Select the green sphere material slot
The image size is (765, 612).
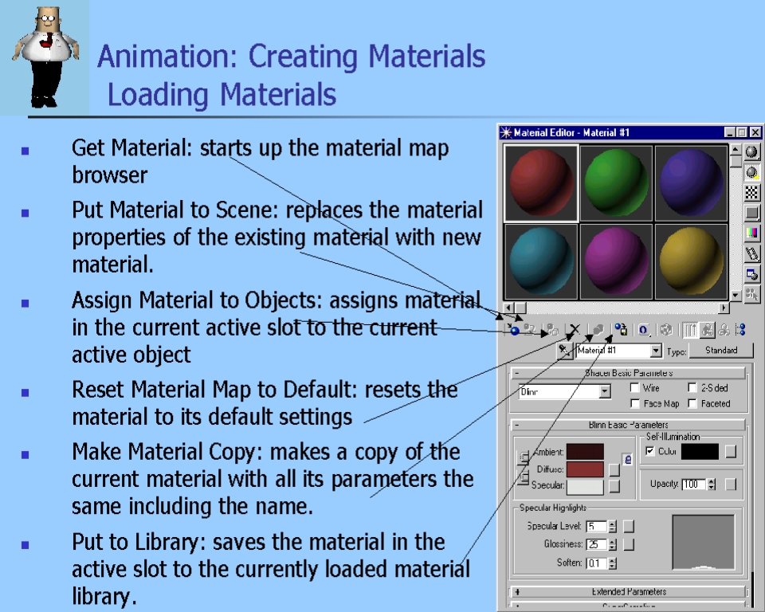point(616,182)
